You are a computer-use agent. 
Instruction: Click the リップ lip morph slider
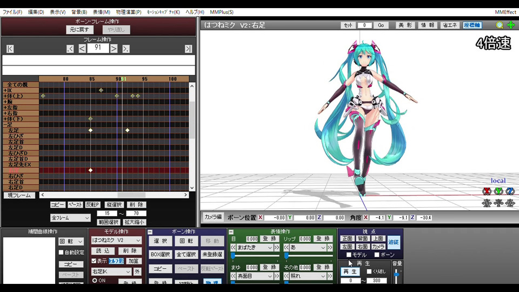click(x=308, y=256)
